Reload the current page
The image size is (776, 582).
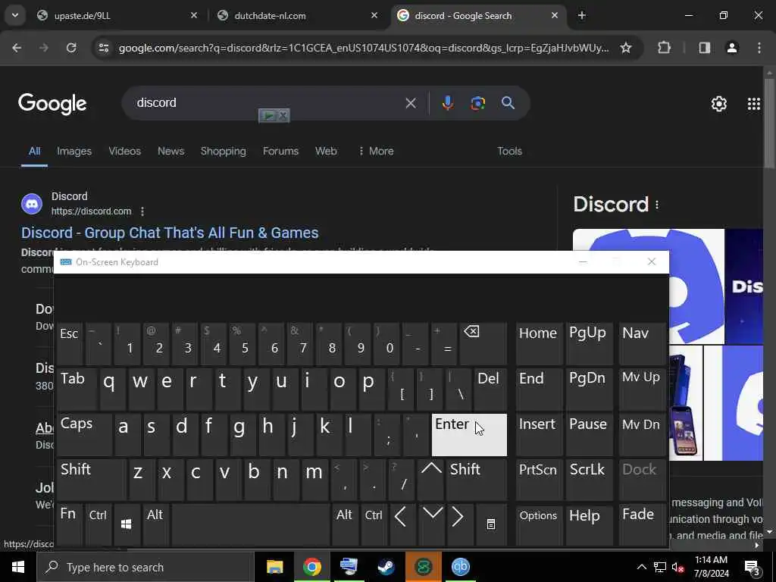click(x=71, y=48)
